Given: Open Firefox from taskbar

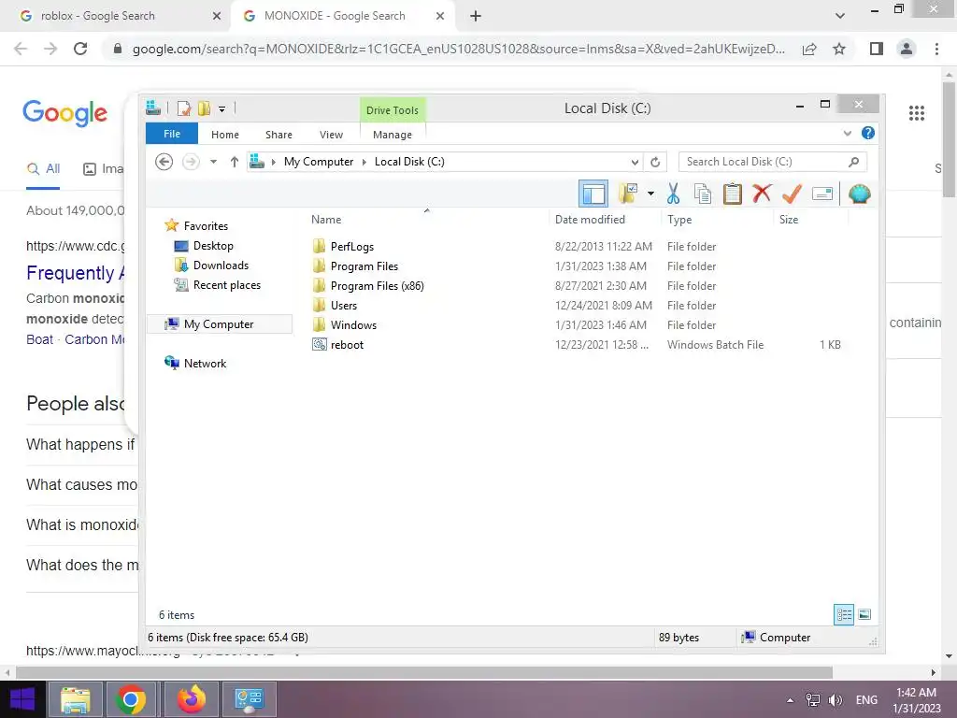Looking at the screenshot, I should pos(191,699).
